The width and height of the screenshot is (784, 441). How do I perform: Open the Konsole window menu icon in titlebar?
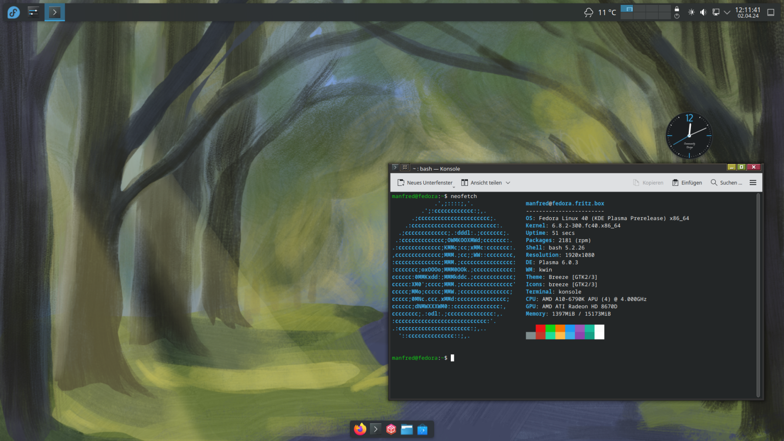395,168
